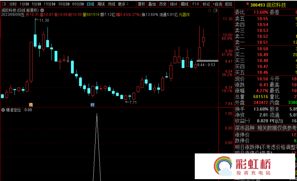The height and width of the screenshot is (181, 297).
Task: Click the 元器件 sector link
Action: pos(184,15)
